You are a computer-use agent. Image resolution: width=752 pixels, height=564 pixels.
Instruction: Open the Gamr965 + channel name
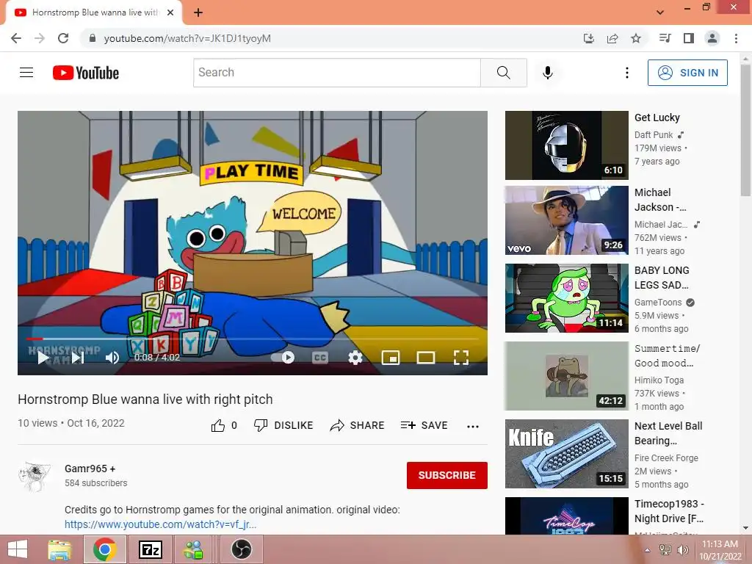(x=90, y=469)
